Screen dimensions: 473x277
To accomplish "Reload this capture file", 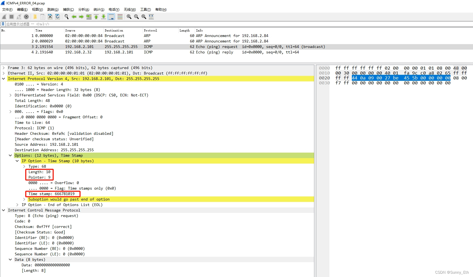I will (58, 17).
